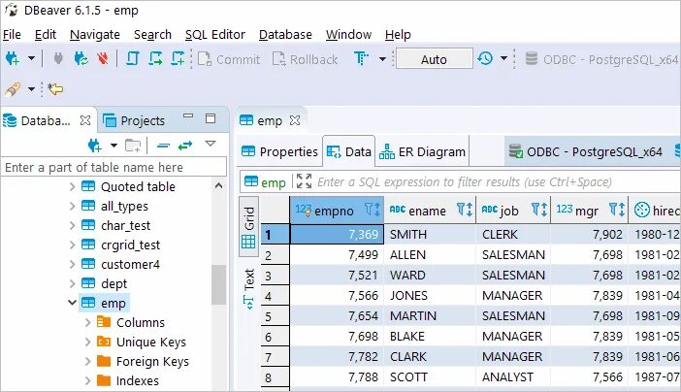Click the Commit button
Viewport: 681px width, 392px height.
[x=229, y=59]
